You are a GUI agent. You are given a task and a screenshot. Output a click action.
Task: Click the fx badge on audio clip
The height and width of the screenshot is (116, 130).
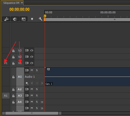[48, 69]
